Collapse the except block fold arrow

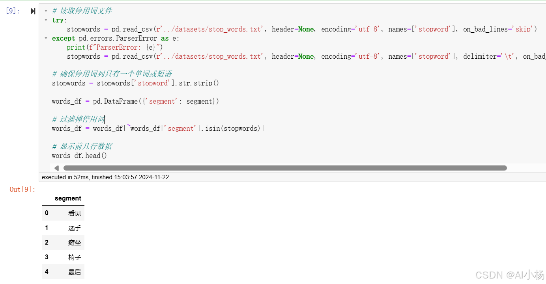coord(46,38)
